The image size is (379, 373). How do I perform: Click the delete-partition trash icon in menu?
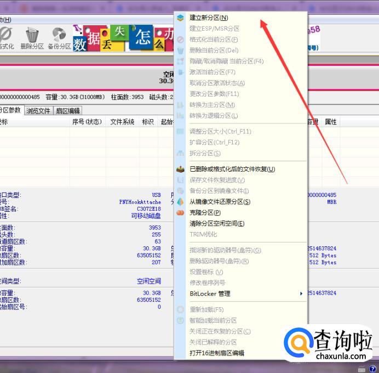click(180, 50)
